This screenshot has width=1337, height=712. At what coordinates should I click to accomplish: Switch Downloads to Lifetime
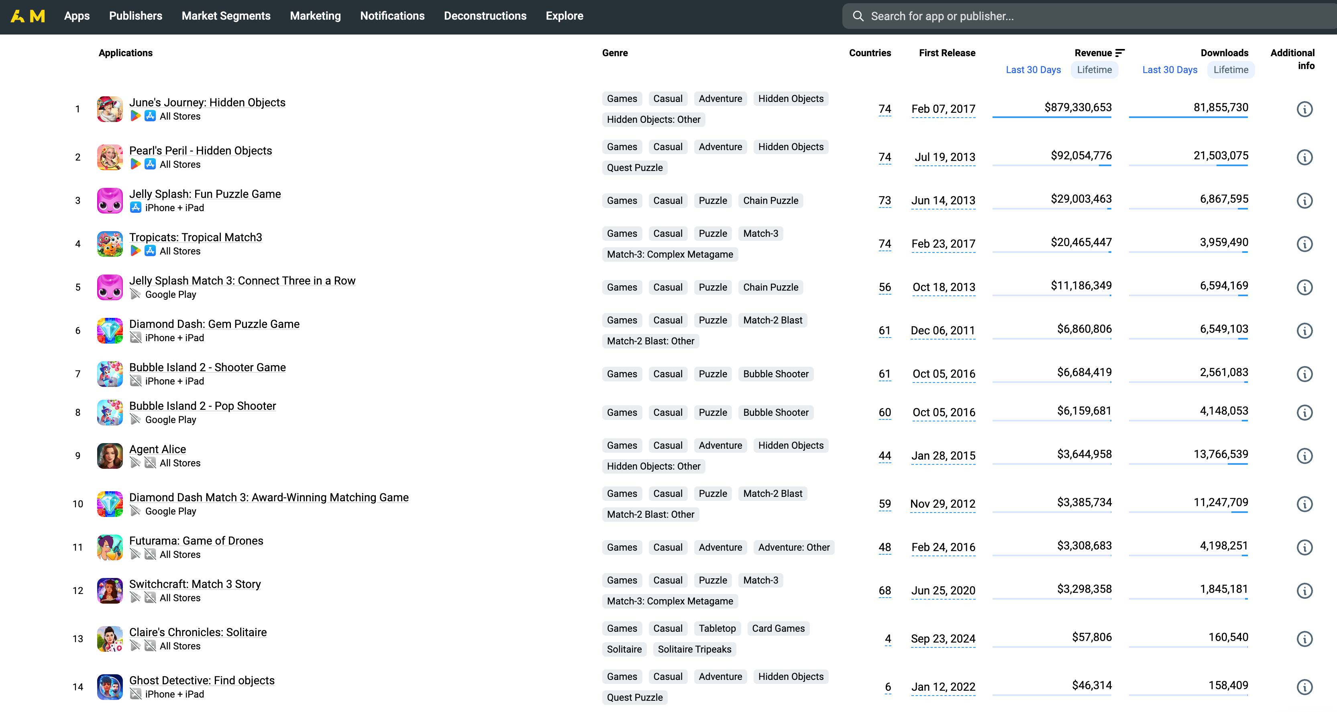point(1231,70)
